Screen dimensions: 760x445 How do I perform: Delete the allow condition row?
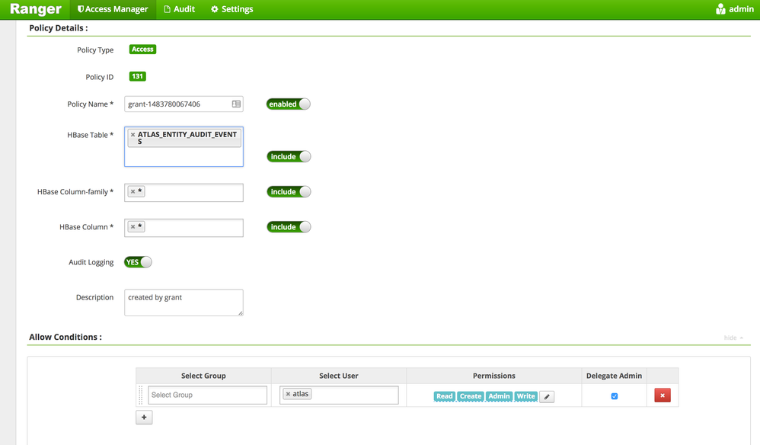(x=663, y=395)
